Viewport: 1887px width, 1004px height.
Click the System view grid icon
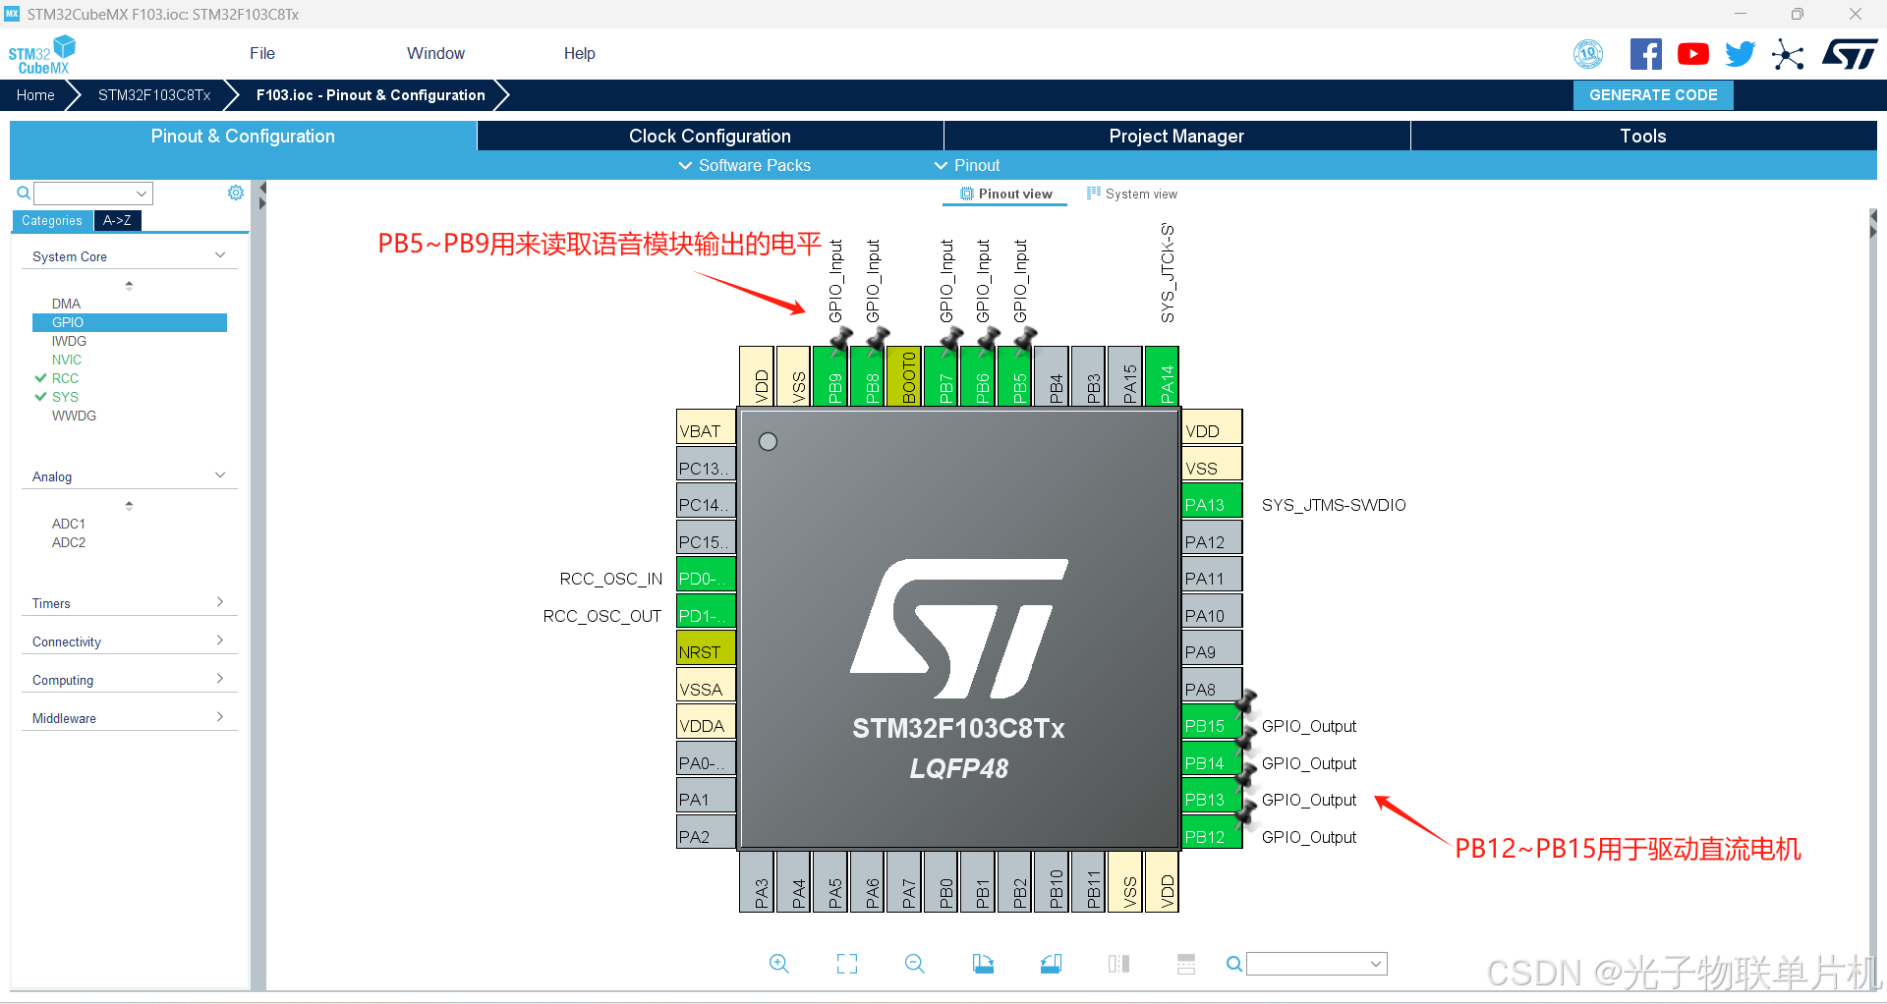click(x=1093, y=194)
